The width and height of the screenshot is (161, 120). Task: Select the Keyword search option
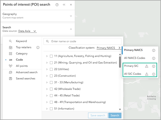pos(21,41)
